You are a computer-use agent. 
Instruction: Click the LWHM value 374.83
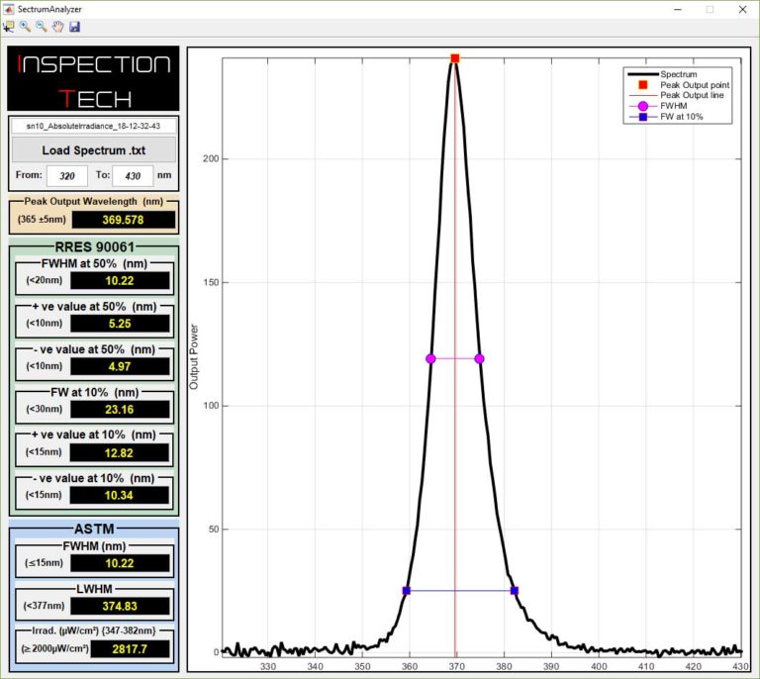pyautogui.click(x=120, y=606)
